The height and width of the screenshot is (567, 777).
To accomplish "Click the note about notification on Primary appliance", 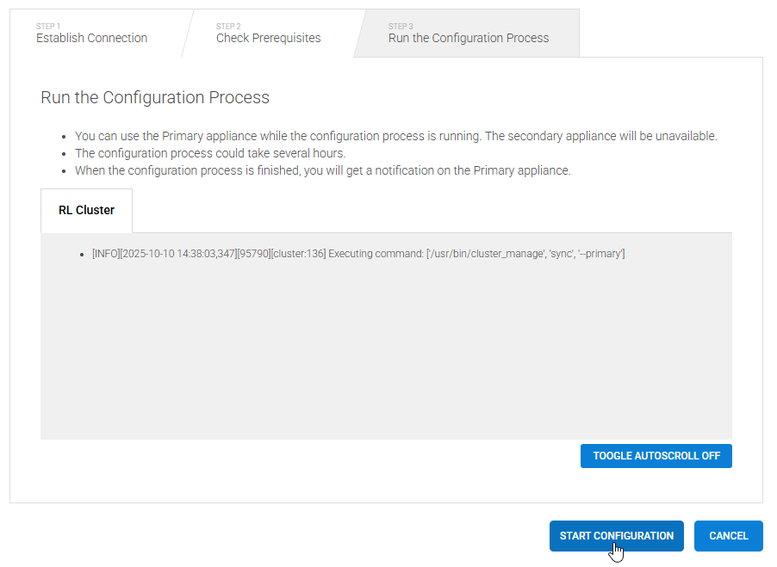I will [x=322, y=170].
